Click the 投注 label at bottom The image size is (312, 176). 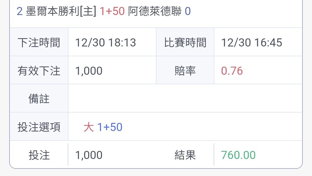tap(39, 155)
